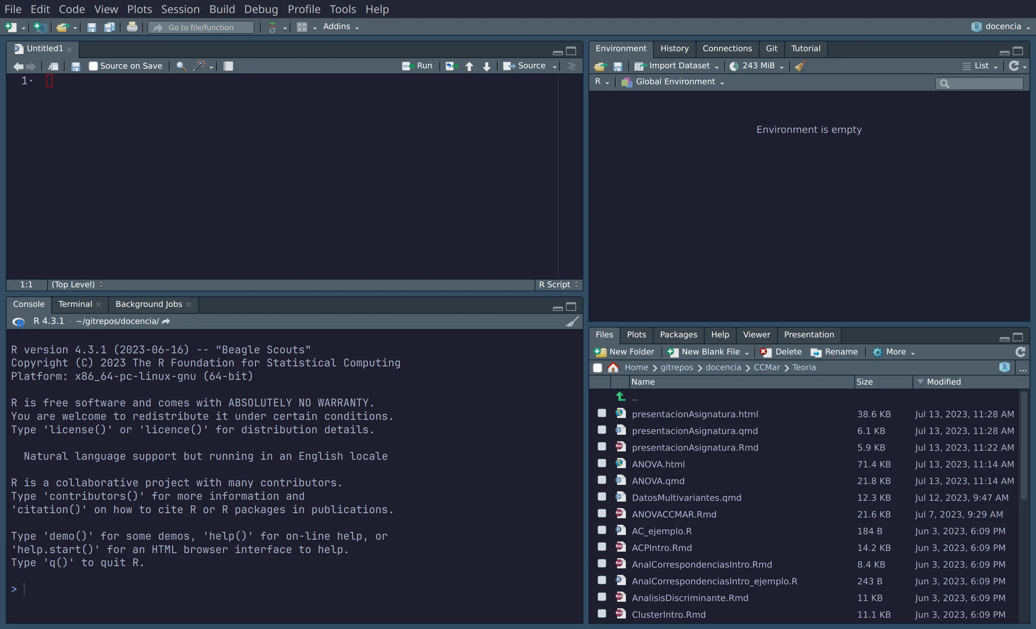Click the clear console broom icon

[x=572, y=322]
